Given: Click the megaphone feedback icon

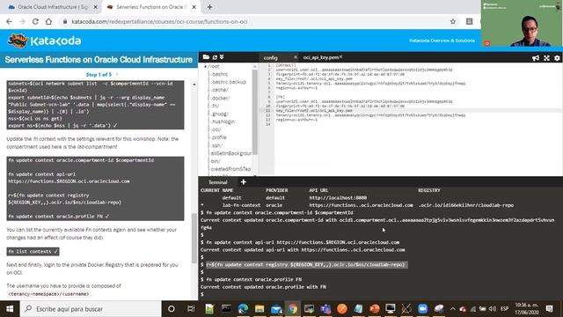Looking at the screenshot, I should (536, 58).
